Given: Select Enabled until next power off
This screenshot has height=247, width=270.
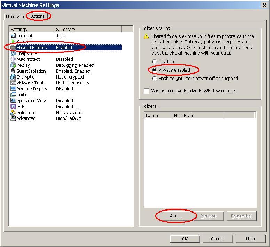Looking at the screenshot, I should 154,79.
